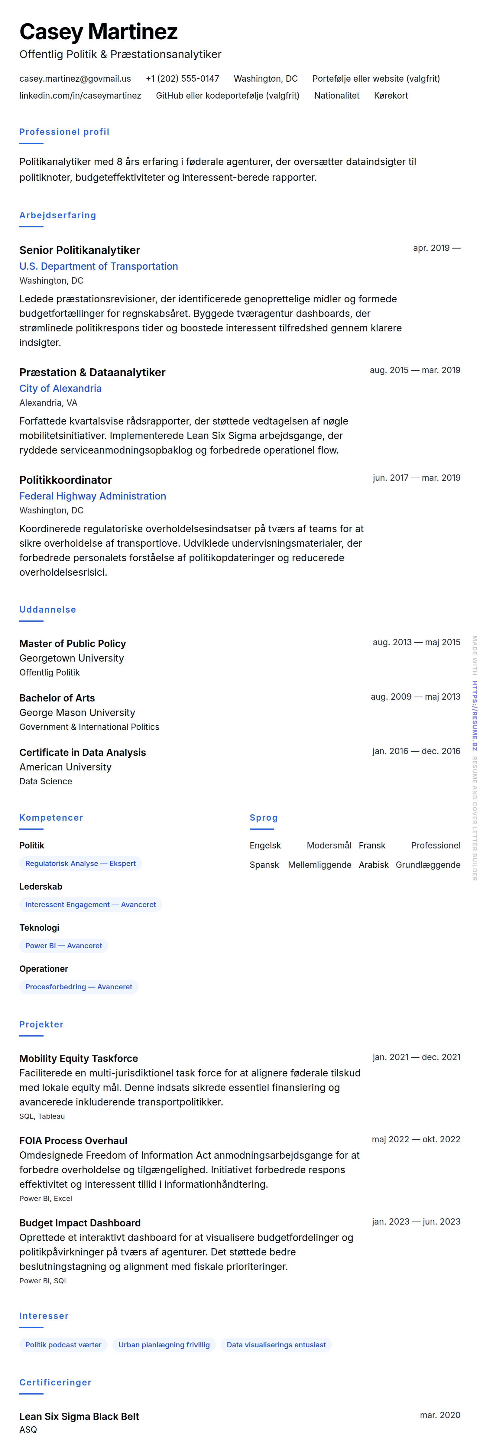The height and width of the screenshot is (1455, 480).
Task: Click the Arbejdserfaring section heading
Action: 58,215
